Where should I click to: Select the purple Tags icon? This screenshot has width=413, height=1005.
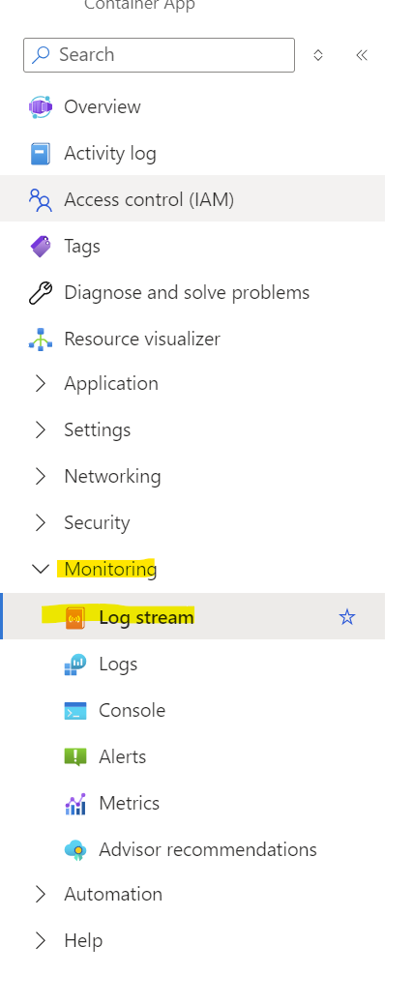(x=41, y=246)
